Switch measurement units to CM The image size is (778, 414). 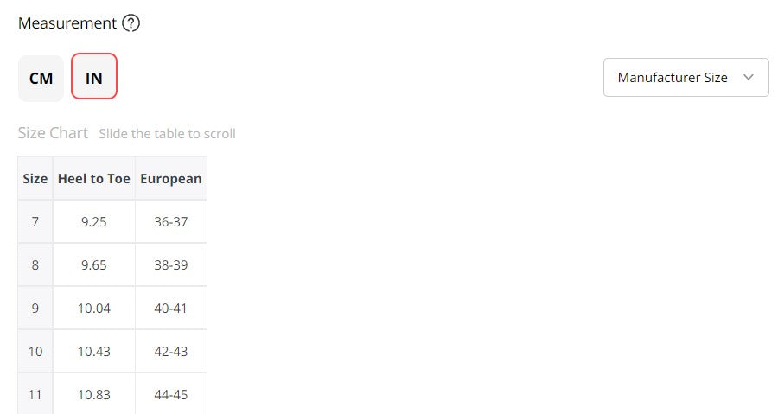41,78
